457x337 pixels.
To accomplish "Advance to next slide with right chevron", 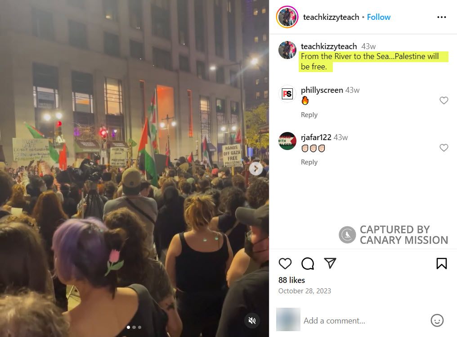I will (x=255, y=168).
